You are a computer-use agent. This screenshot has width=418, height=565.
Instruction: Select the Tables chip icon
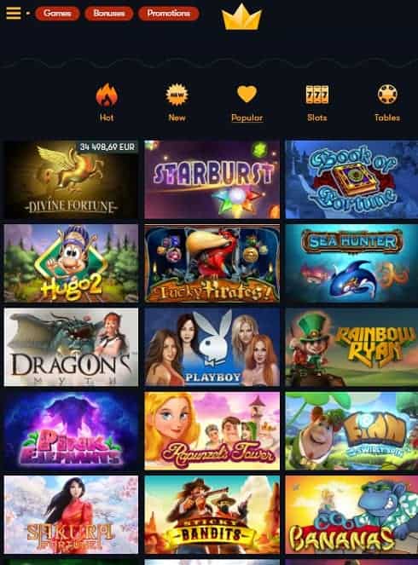387,95
